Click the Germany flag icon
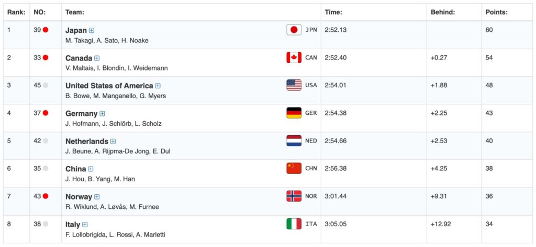The image size is (536, 247). pyautogui.click(x=294, y=113)
